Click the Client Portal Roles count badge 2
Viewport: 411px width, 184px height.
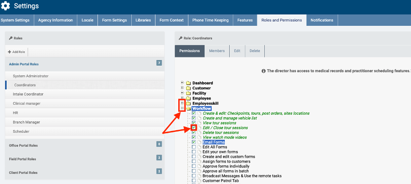coord(159,171)
